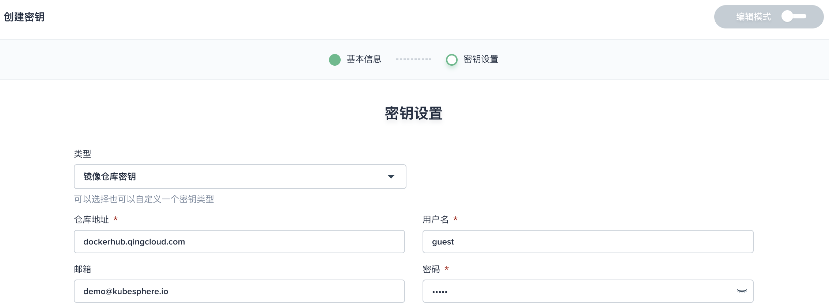Click the 类型 field label
The height and width of the screenshot is (308, 829).
coord(83,154)
